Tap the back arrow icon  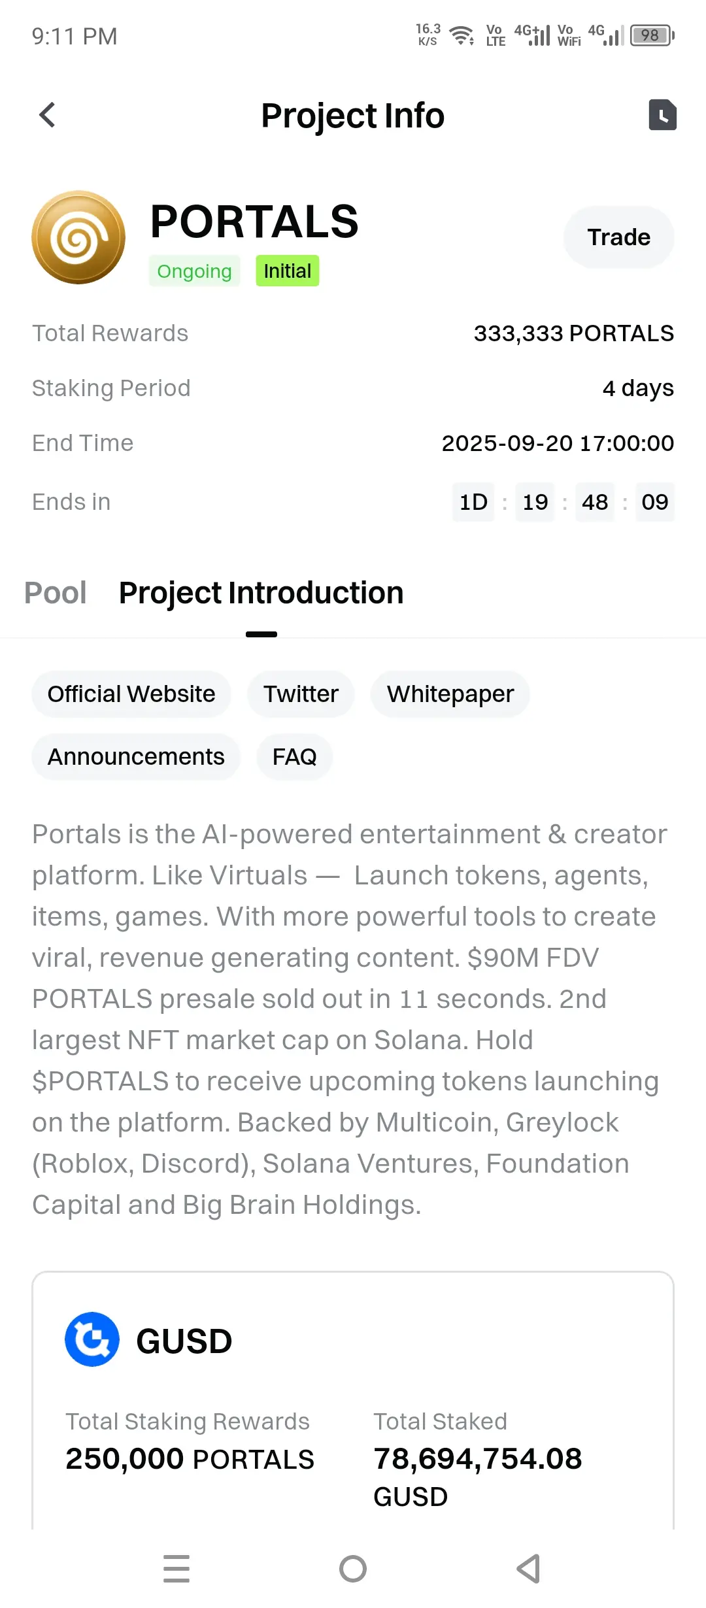pyautogui.click(x=47, y=115)
